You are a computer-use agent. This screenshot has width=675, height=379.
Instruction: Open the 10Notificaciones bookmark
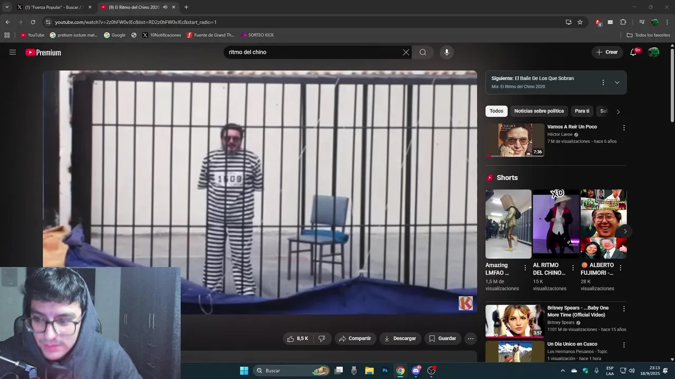[x=161, y=35]
